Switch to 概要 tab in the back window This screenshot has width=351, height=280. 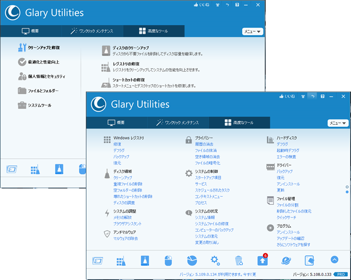coord(31,31)
